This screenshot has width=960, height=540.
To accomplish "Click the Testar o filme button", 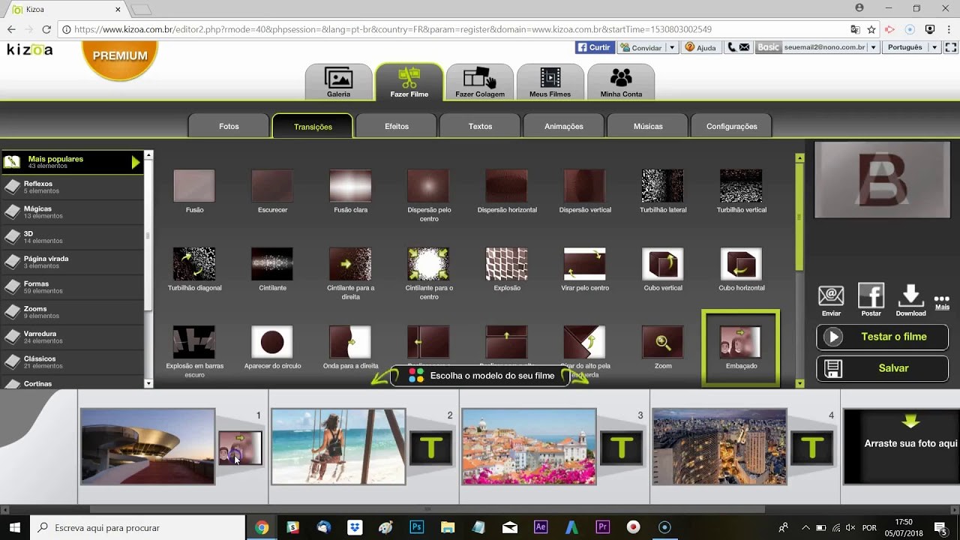I will [x=882, y=337].
